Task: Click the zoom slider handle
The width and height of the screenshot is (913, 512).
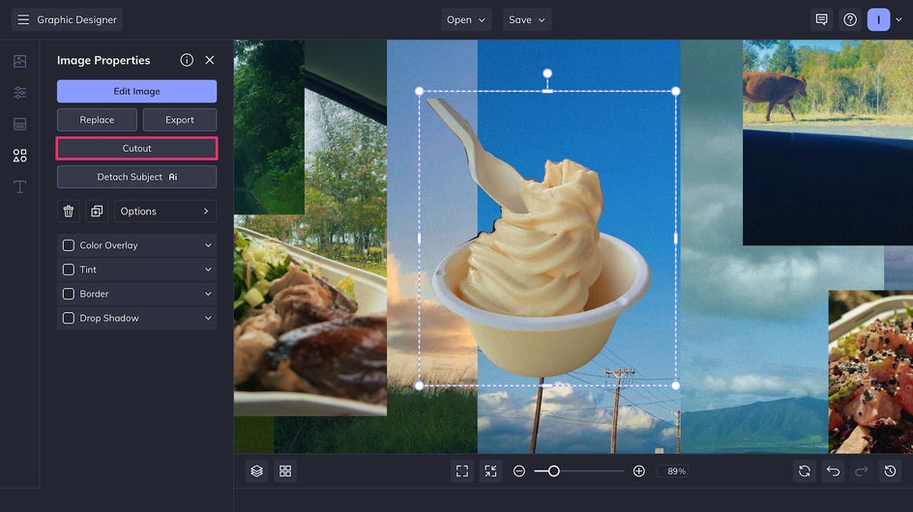Action: [553, 470]
